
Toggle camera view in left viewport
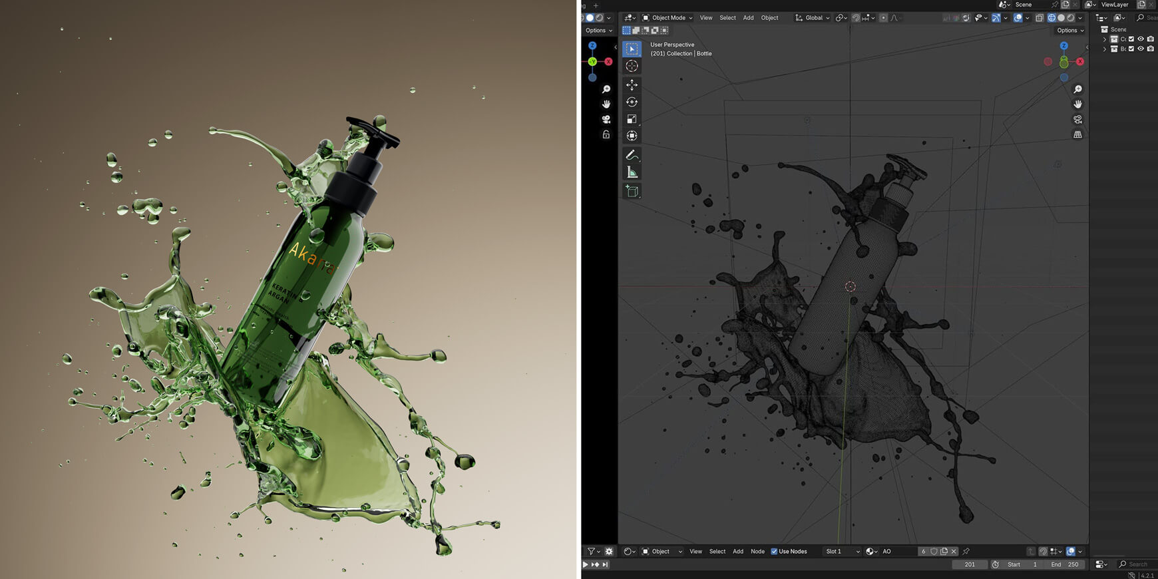[x=606, y=119]
